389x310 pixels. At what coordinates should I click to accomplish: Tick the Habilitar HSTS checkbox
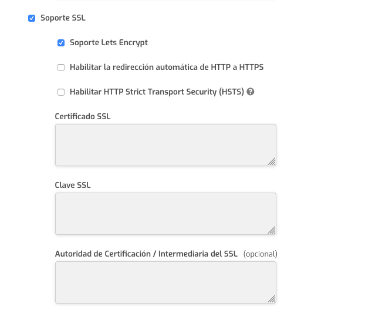pos(61,92)
